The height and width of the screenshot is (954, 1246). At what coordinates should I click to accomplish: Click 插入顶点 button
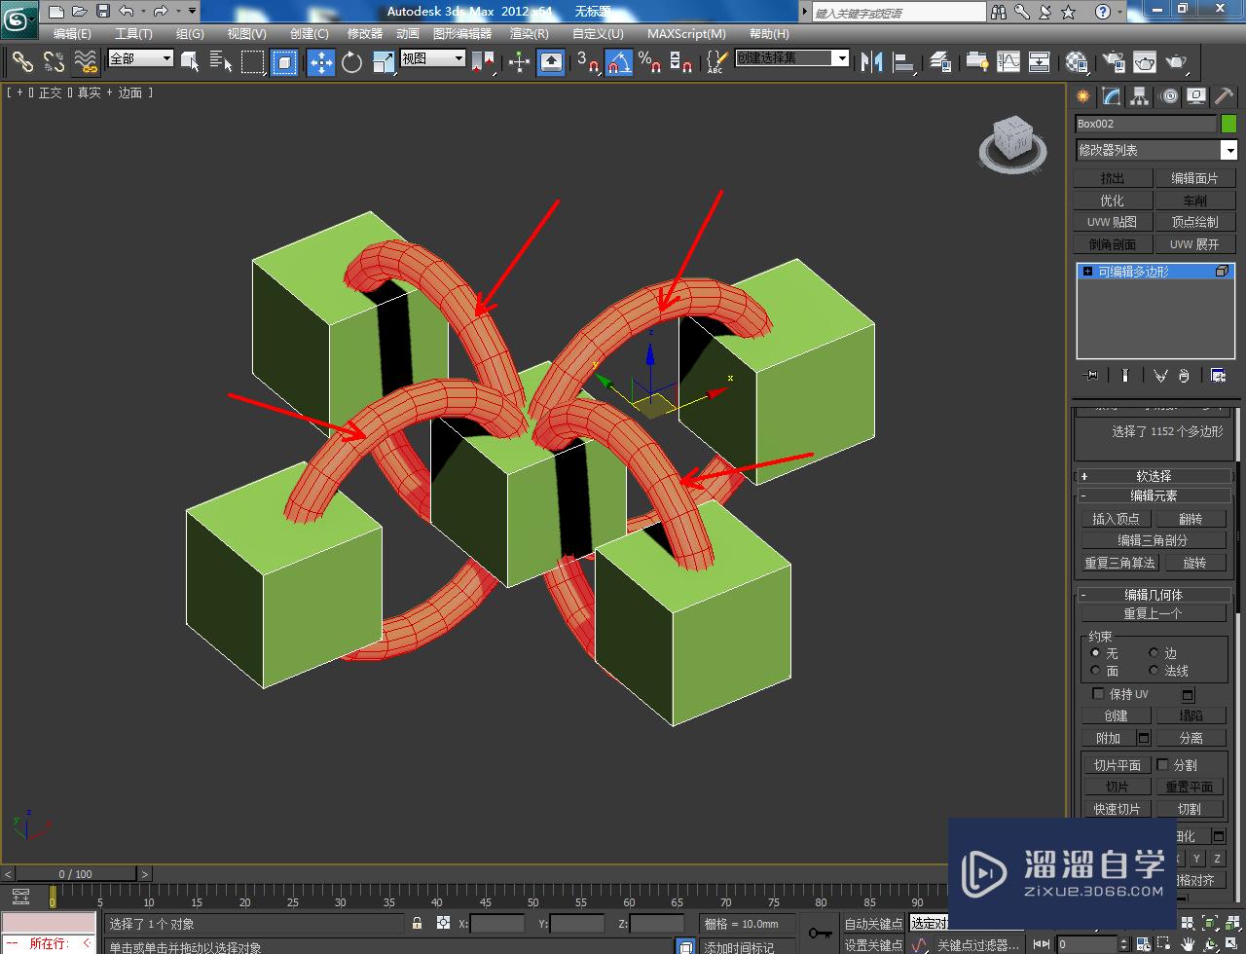(1116, 519)
